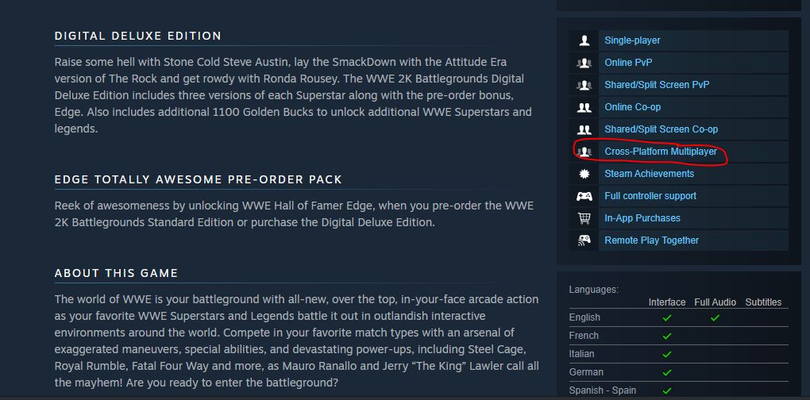Open the Shared/Split Screen Co-op link
The image size is (810, 400).
tap(661, 129)
